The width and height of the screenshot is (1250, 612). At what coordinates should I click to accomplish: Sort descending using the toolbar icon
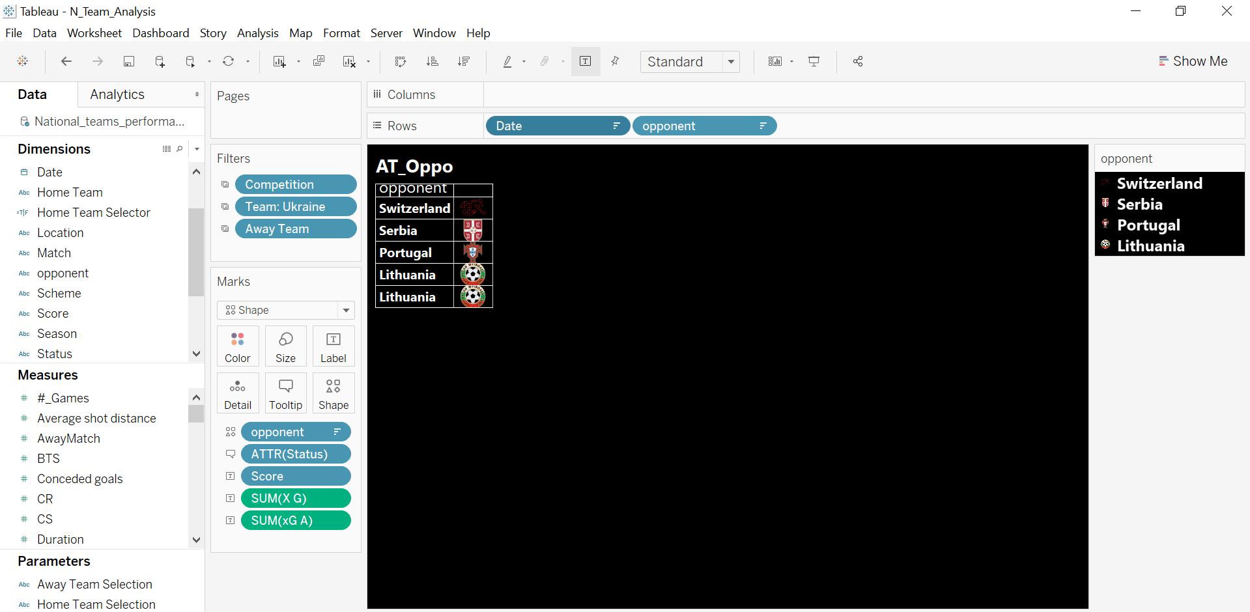point(464,61)
